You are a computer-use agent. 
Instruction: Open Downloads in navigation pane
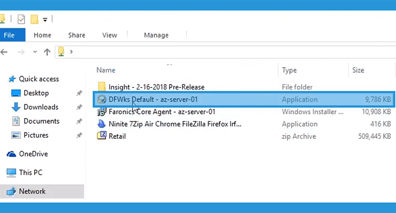click(x=41, y=107)
